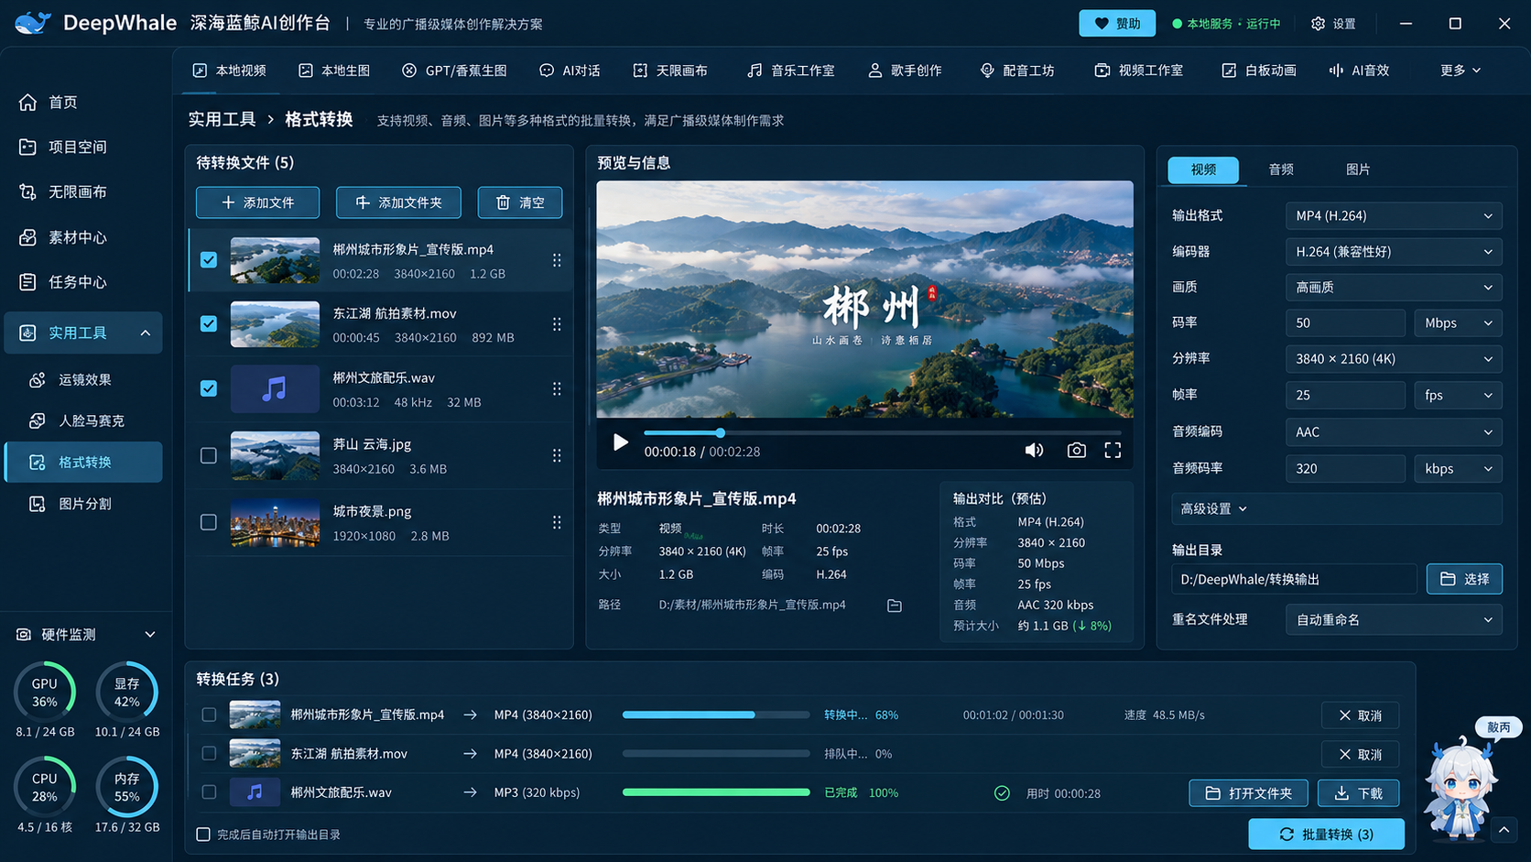1531x862 pixels.
Task: Open the 更多 menu in top bar
Action: (1460, 71)
